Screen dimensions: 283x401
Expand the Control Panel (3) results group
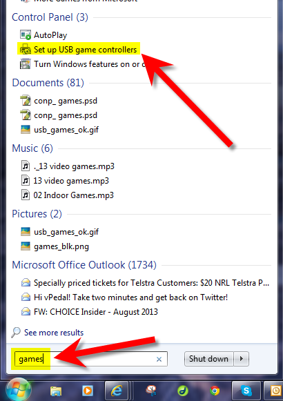50,17
